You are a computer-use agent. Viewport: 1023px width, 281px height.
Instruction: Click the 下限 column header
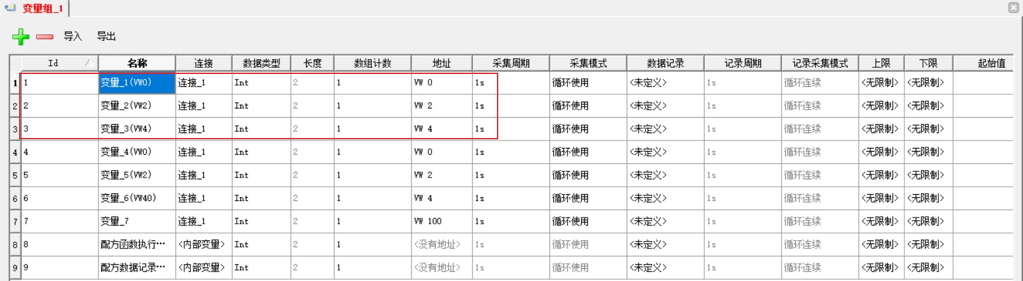point(928,63)
